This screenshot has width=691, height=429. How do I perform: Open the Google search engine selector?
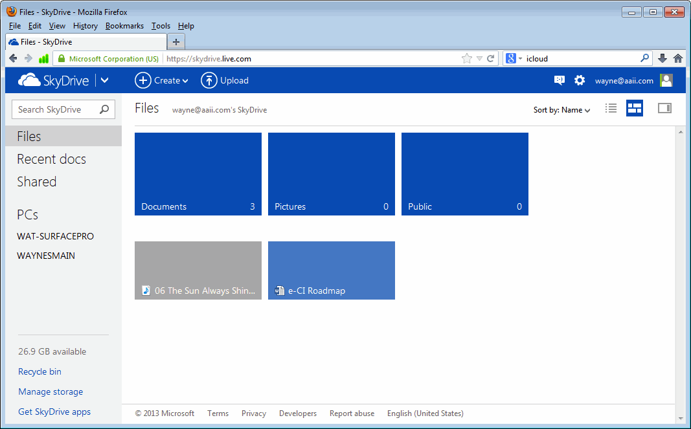tap(514, 58)
